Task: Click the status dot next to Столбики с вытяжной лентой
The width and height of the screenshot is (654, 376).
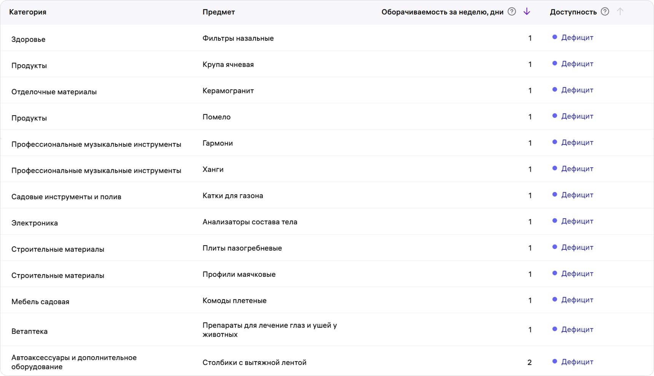Action: pos(555,362)
